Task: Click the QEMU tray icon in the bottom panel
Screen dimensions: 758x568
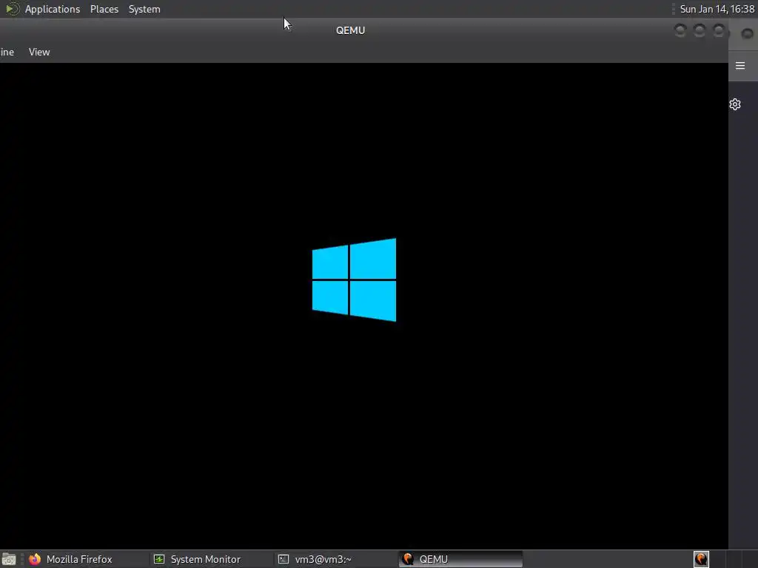Action: [x=701, y=559]
